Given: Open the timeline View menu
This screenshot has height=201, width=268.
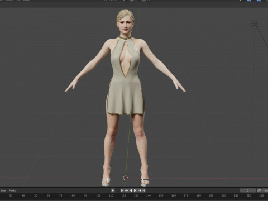Looking at the screenshot, I should pos(3,190).
